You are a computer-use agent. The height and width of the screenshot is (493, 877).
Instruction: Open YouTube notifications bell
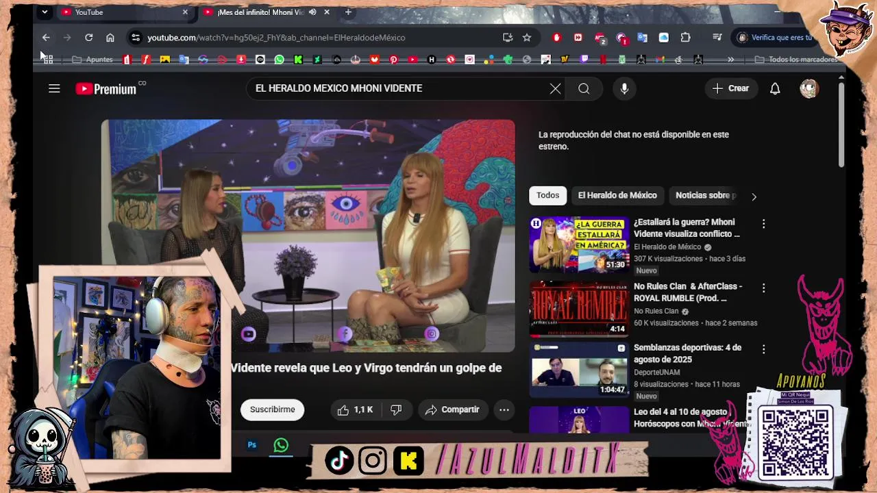coord(775,88)
